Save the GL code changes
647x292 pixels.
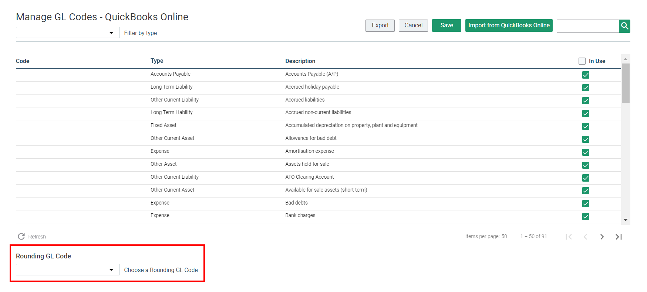pyautogui.click(x=447, y=25)
